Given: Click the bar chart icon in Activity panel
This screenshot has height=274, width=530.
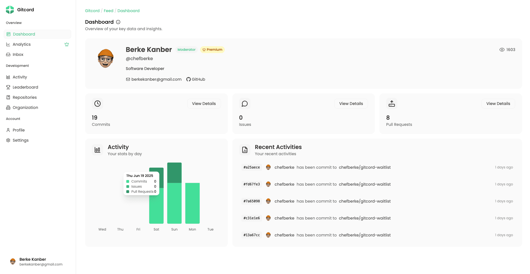Looking at the screenshot, I should [98, 150].
